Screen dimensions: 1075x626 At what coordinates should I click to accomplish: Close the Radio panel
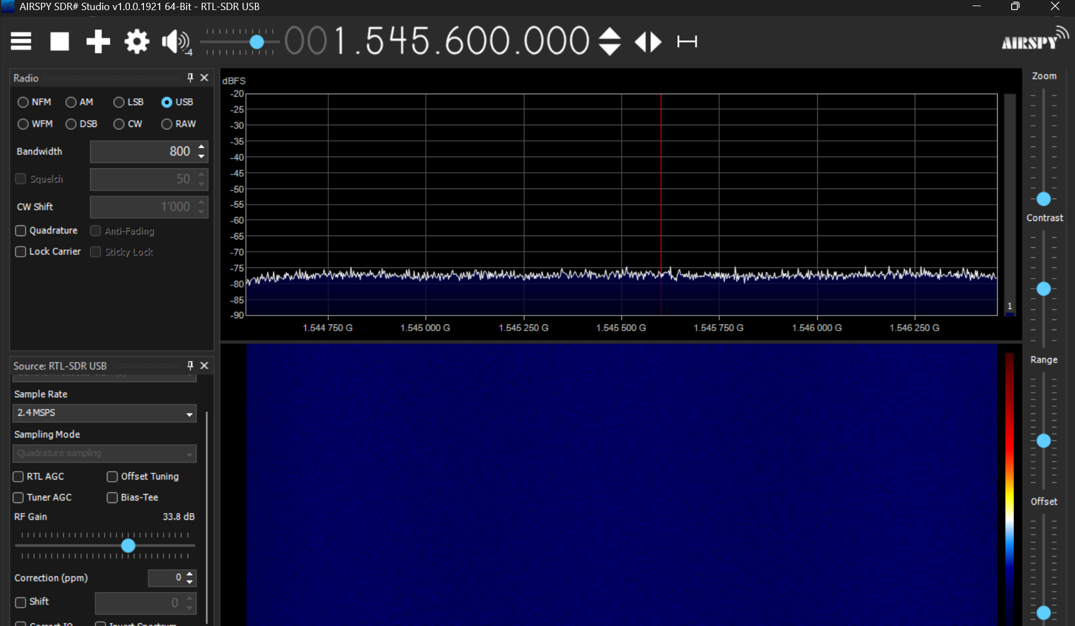pos(204,78)
